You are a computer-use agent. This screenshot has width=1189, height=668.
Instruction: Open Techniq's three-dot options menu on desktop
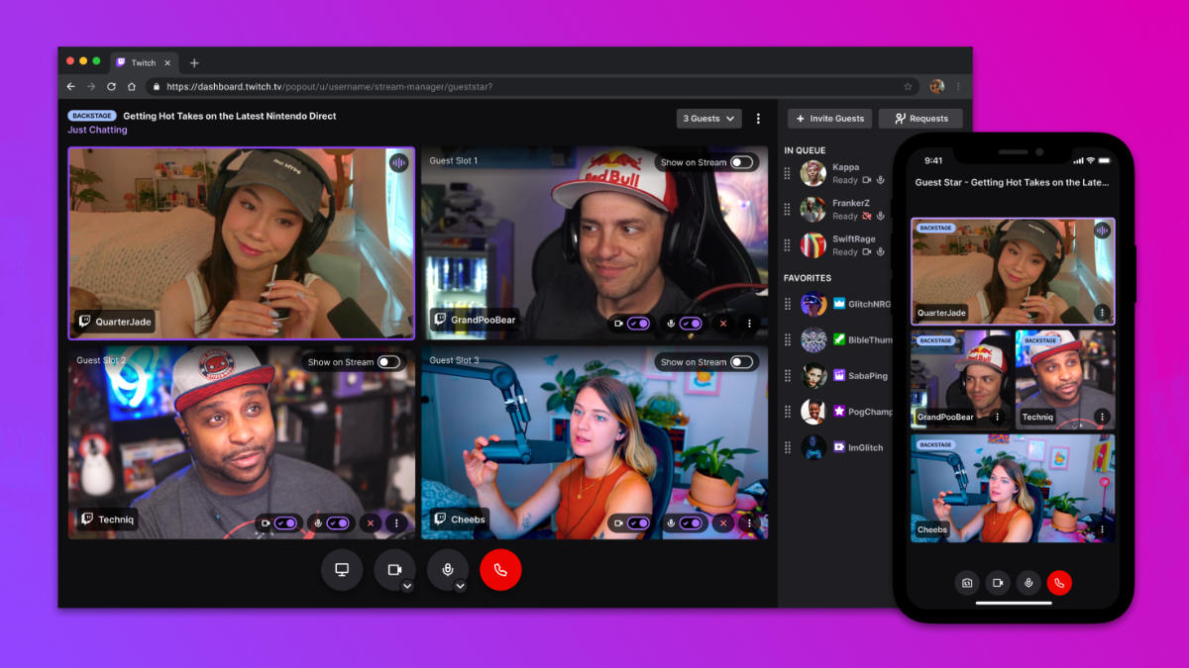coord(396,524)
